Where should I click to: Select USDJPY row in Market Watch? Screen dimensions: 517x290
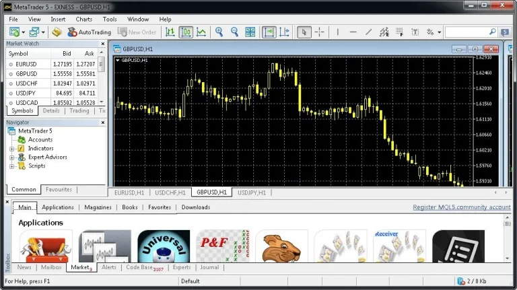(52, 93)
